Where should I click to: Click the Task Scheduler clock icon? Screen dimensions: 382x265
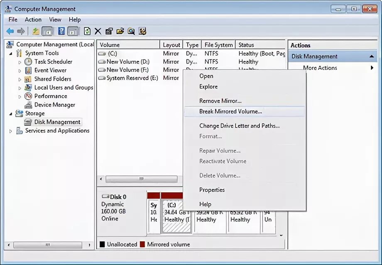(28, 61)
